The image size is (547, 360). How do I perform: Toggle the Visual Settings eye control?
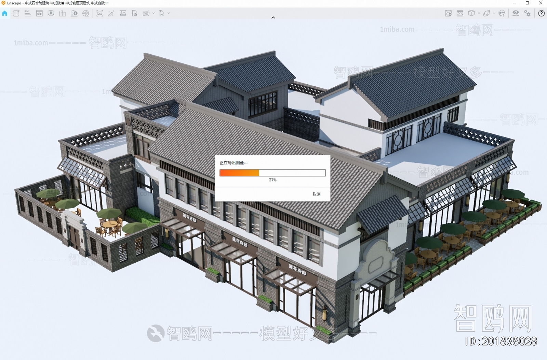[x=516, y=14]
